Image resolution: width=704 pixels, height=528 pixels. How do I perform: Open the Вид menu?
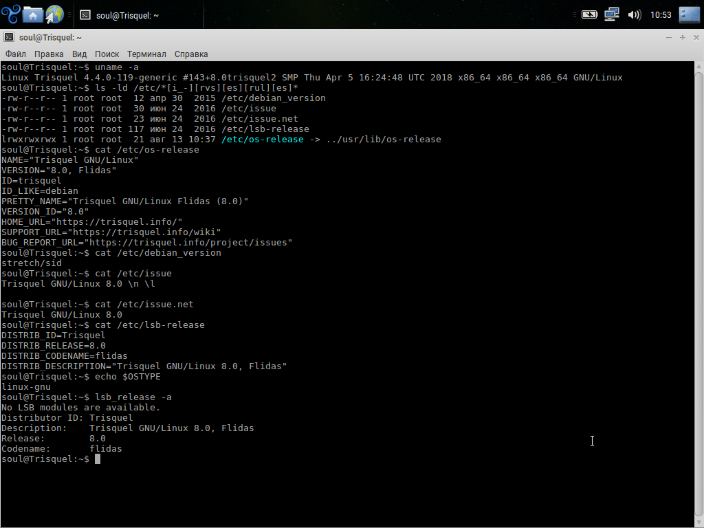(79, 54)
